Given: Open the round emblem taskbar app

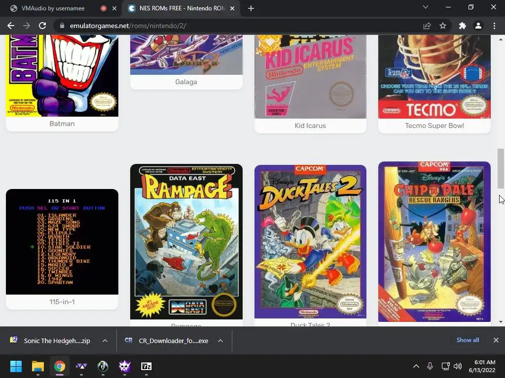Looking at the screenshot, I should [103, 366].
